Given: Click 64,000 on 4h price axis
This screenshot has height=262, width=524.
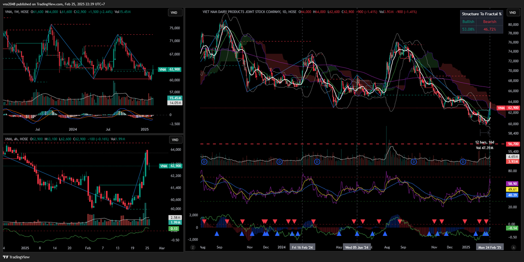Looking at the screenshot, I should (x=175, y=150).
